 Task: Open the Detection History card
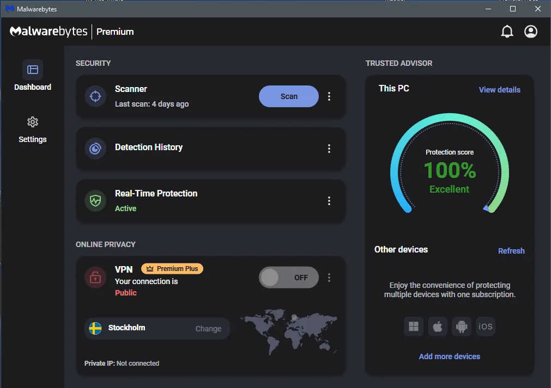pos(210,149)
